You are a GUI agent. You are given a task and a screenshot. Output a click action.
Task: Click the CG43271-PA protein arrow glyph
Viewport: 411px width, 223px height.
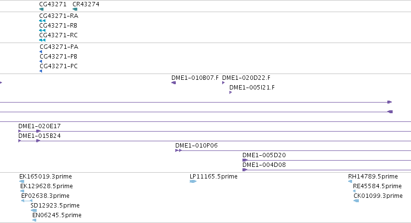41,52
